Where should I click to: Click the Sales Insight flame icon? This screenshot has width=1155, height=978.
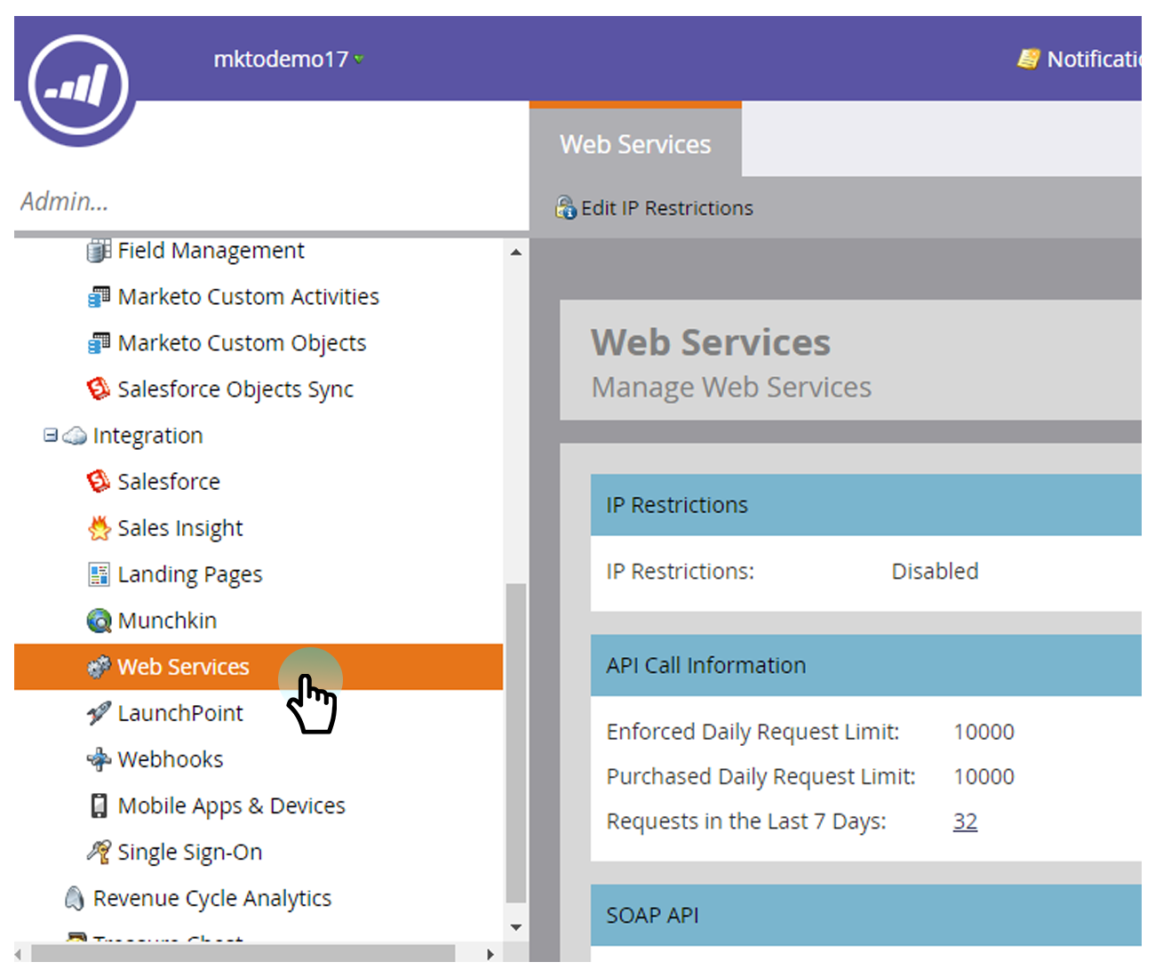point(99,528)
